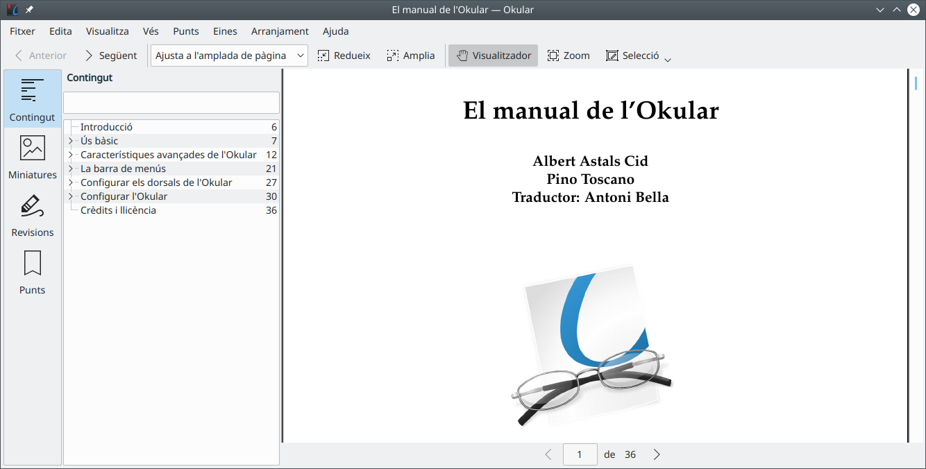926x469 pixels.
Task: Open Crèdits i llicència section
Action: click(x=118, y=210)
